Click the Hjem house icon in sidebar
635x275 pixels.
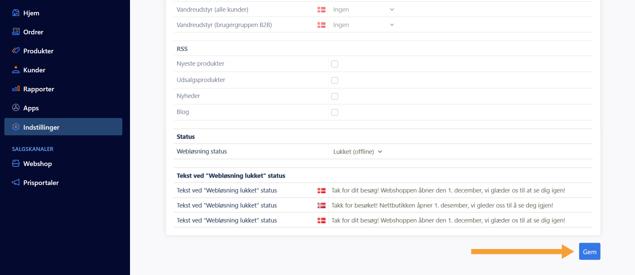pyautogui.click(x=16, y=13)
